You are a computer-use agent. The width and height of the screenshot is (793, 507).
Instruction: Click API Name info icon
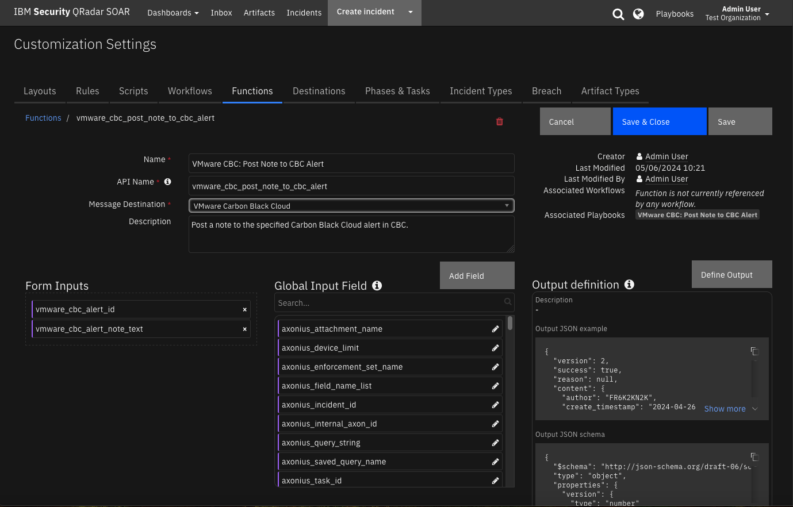167,182
